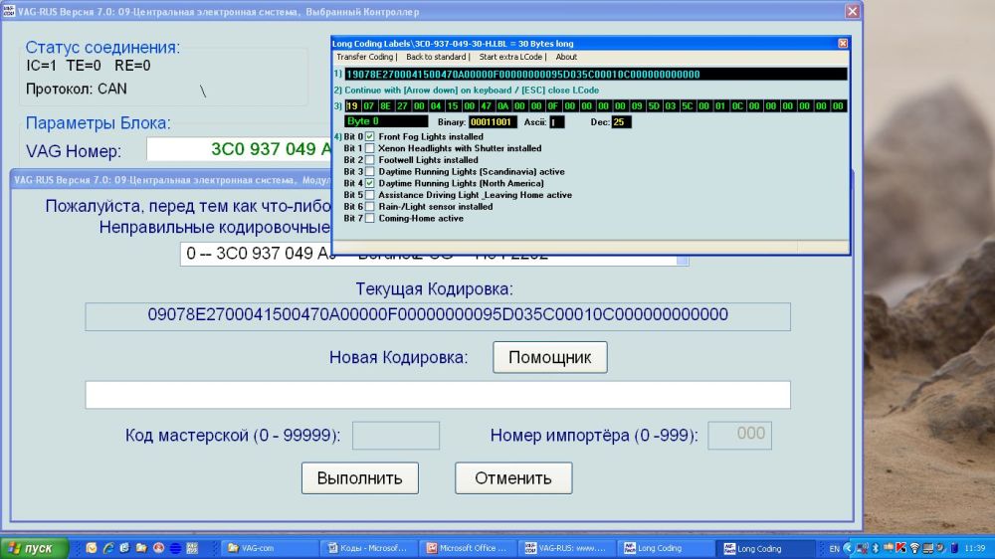
Task: Click the Отменить button
Action: [512, 478]
